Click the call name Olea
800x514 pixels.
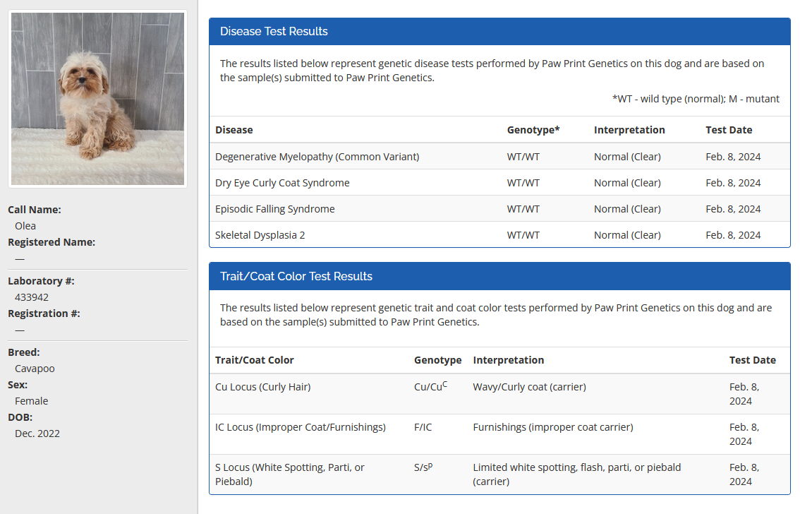point(25,226)
